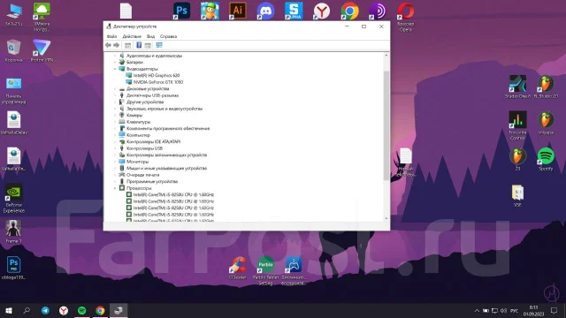Viewport: 566px width, 318px height.
Task: Select the Photoshop desktop shortcut
Action: (181, 11)
